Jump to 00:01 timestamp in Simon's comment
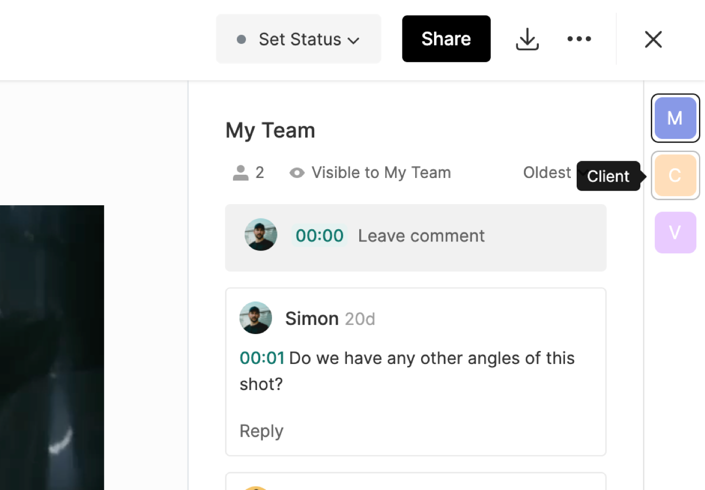This screenshot has width=705, height=490. pyautogui.click(x=262, y=358)
